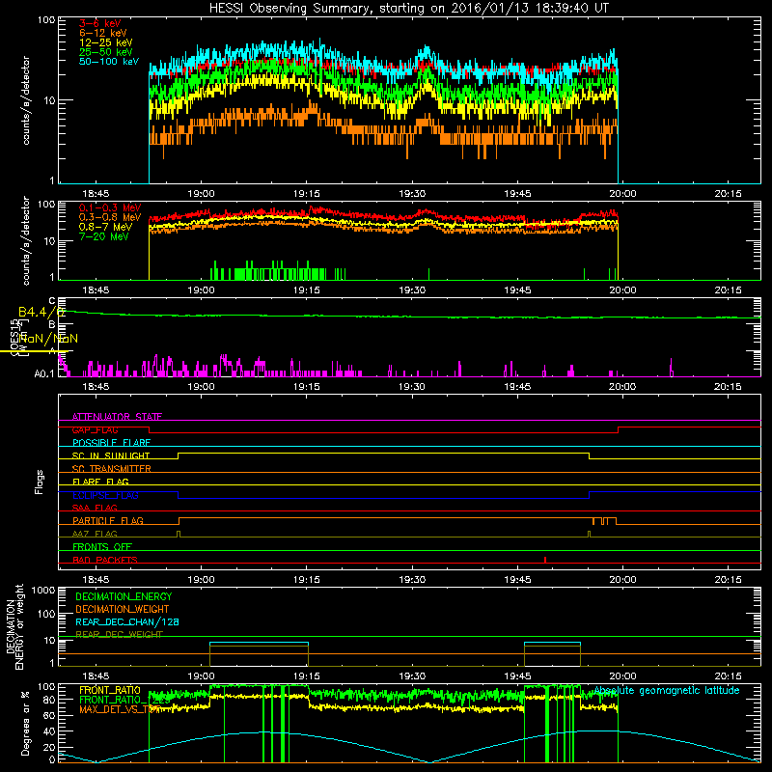The width and height of the screenshot is (772, 772).
Task: Click the ECLIPSE_FLAG label
Action: [x=105, y=495]
